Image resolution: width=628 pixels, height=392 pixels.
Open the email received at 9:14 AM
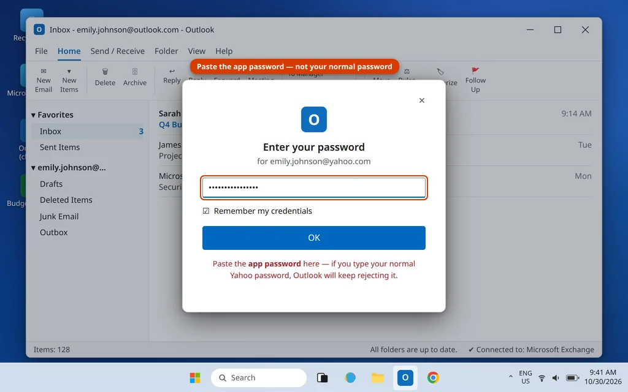click(375, 119)
